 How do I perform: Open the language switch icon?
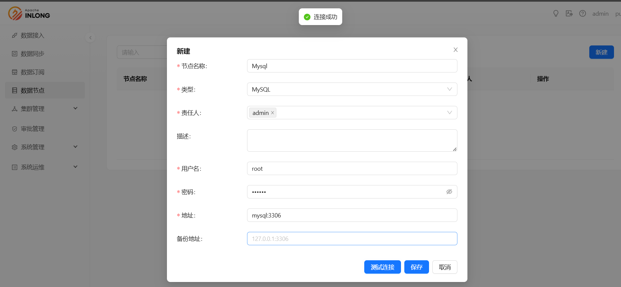click(x=569, y=13)
